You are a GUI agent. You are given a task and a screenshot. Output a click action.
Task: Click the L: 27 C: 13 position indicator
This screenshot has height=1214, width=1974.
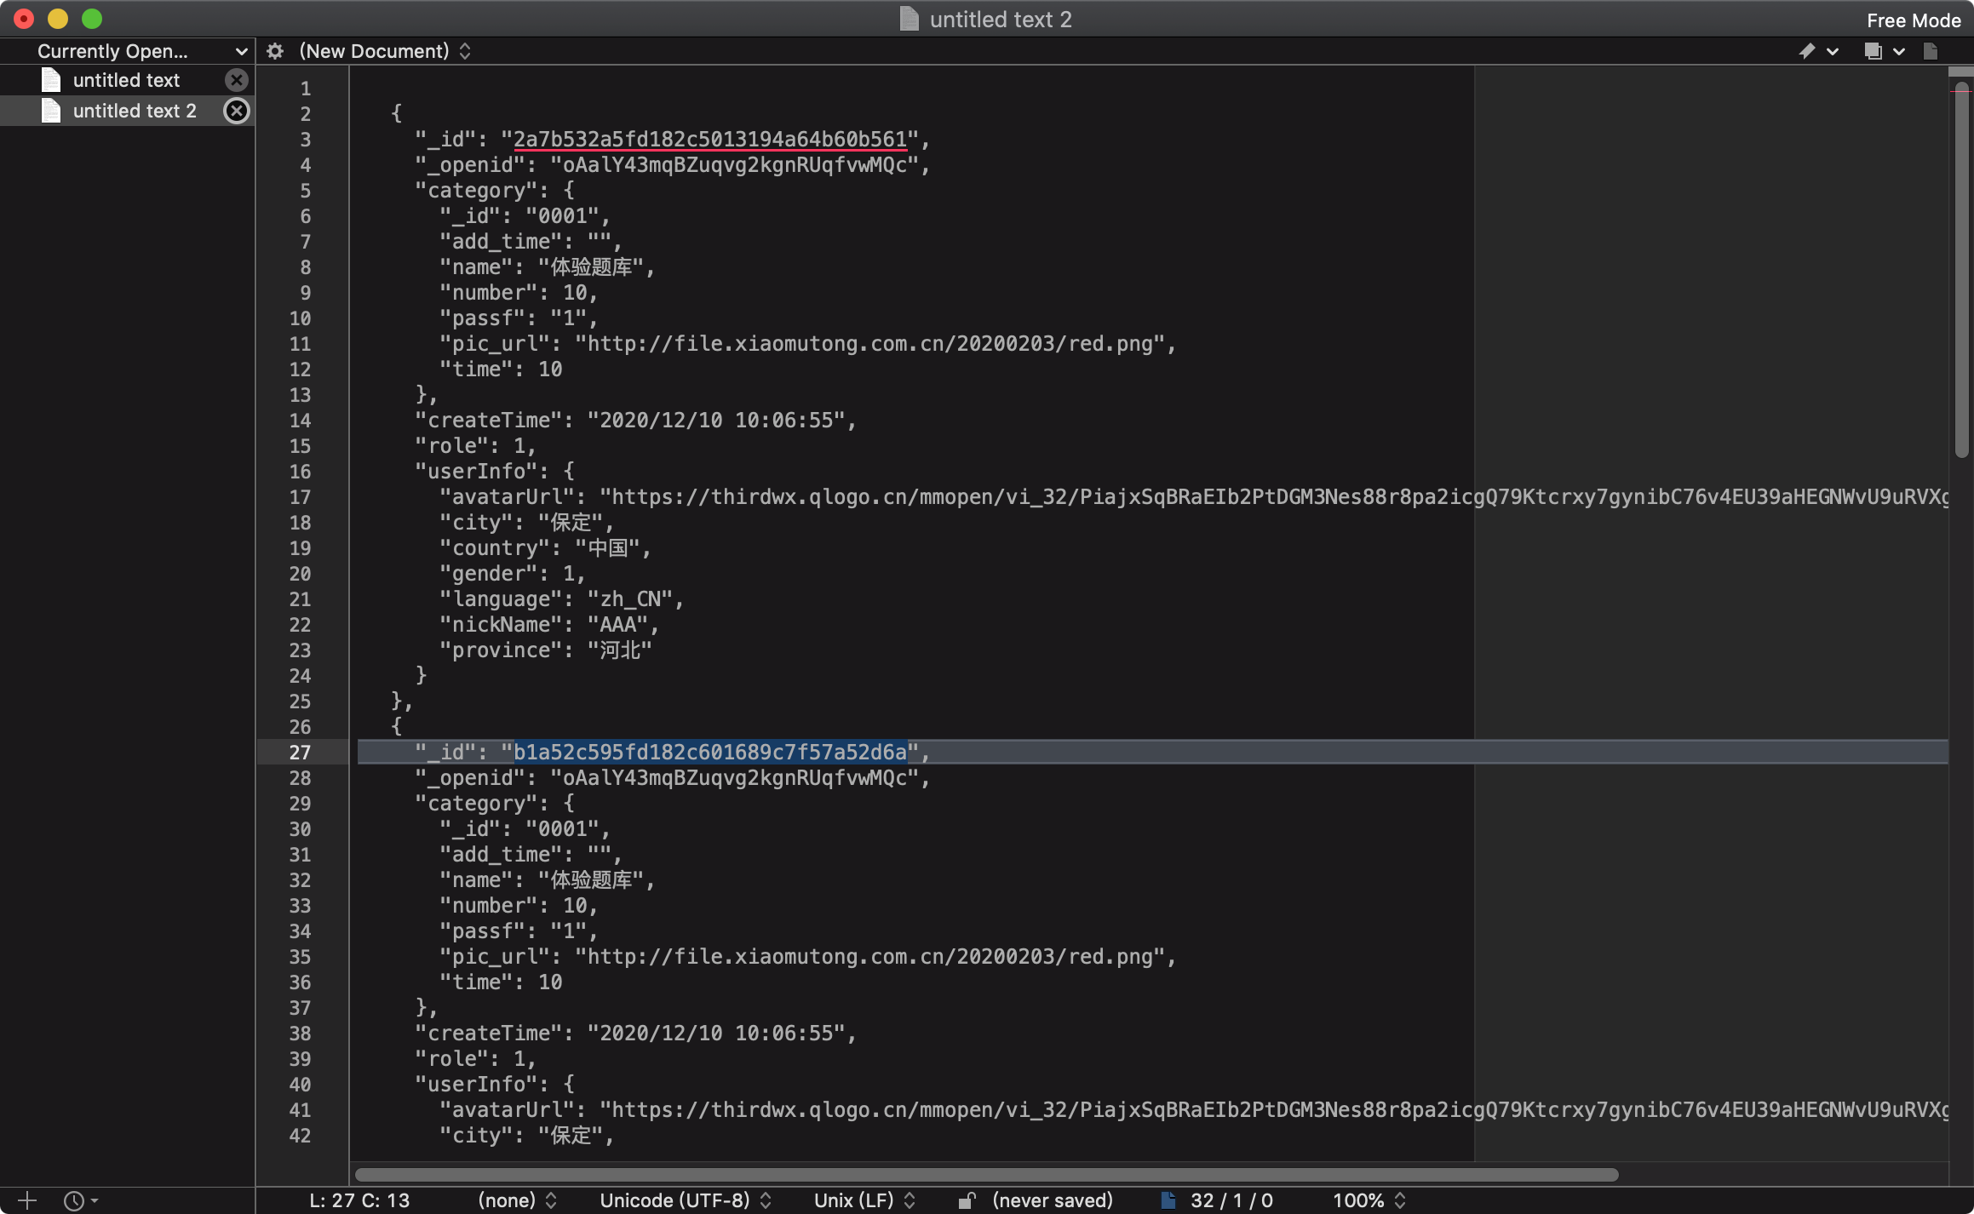click(359, 1200)
